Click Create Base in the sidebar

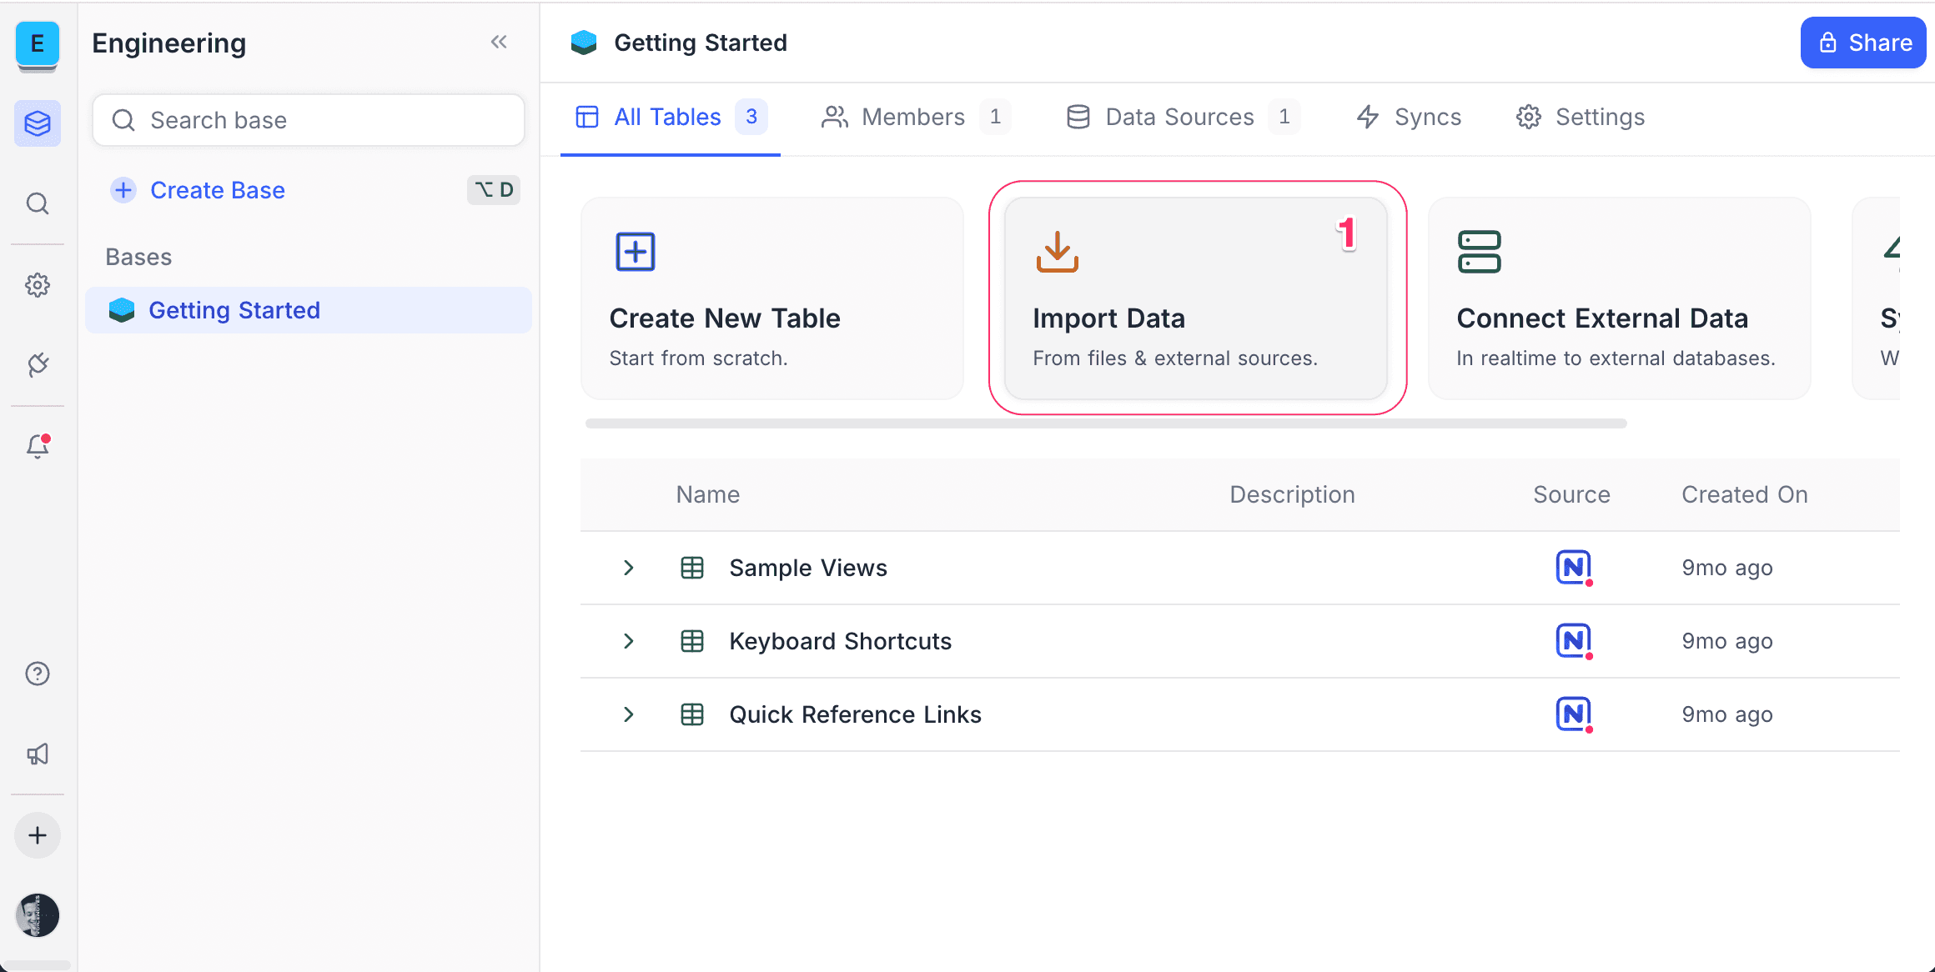click(217, 190)
